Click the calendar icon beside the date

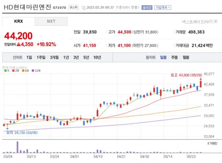[84, 8]
